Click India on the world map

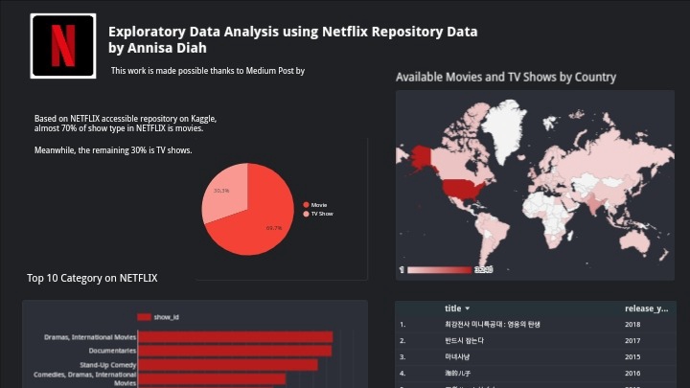[x=593, y=204]
